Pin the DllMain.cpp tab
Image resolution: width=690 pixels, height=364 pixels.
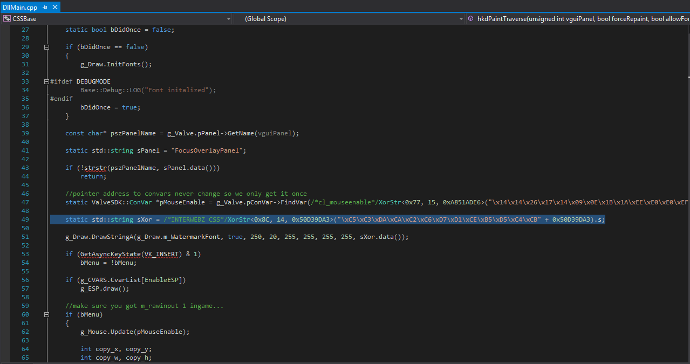coord(45,8)
